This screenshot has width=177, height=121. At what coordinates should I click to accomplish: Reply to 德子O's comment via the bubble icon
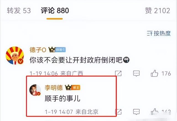tap(136, 73)
